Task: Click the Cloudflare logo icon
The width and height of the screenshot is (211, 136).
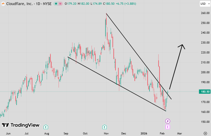Action: pos(3,3)
